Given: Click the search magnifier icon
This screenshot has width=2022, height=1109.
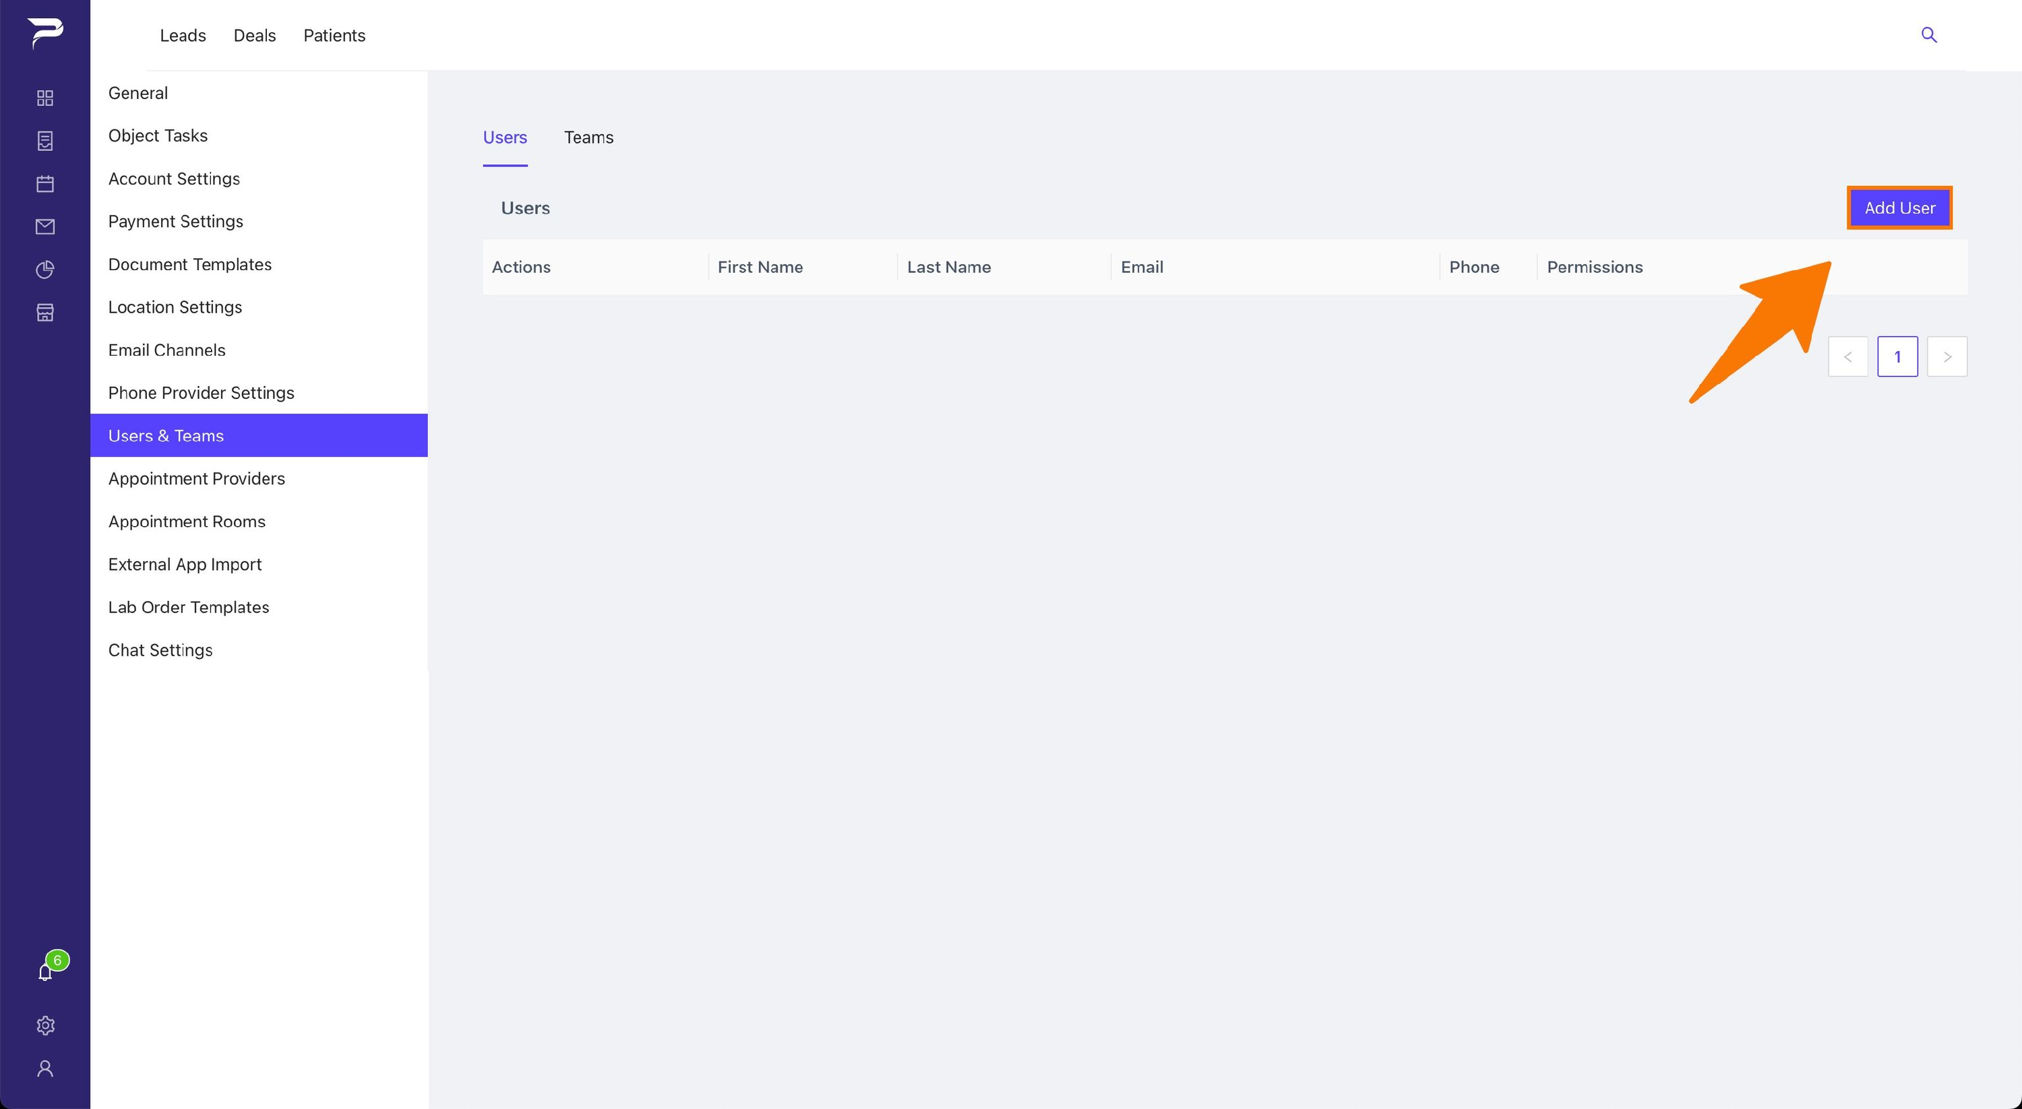Looking at the screenshot, I should [1928, 34].
